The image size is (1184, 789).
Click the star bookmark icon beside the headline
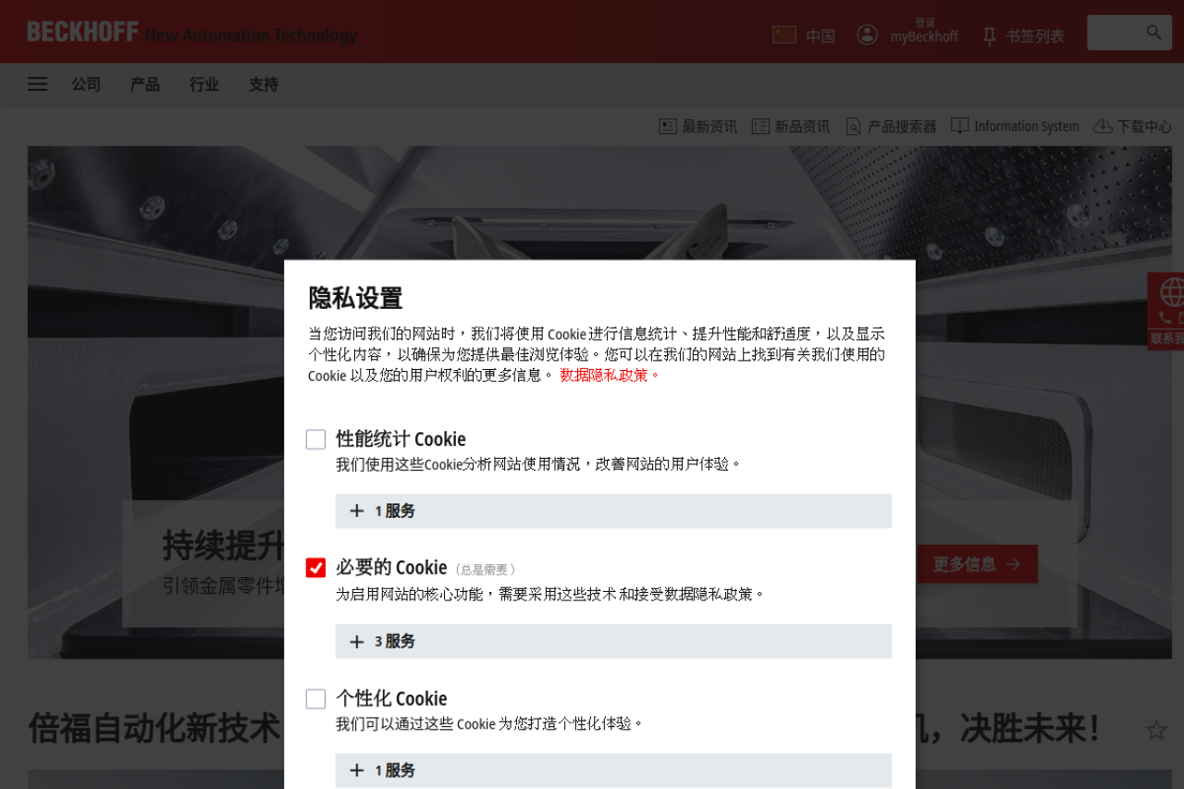pos(1156,730)
